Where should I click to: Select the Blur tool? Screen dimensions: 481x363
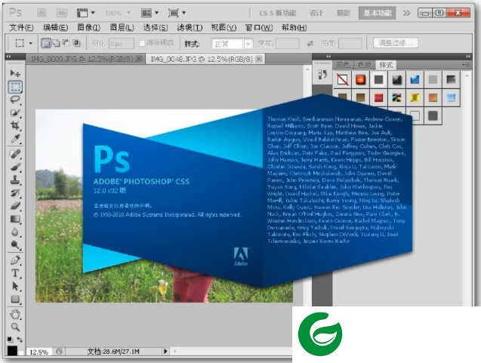[x=15, y=232]
